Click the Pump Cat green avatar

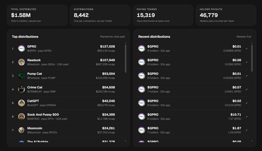coord(22,76)
